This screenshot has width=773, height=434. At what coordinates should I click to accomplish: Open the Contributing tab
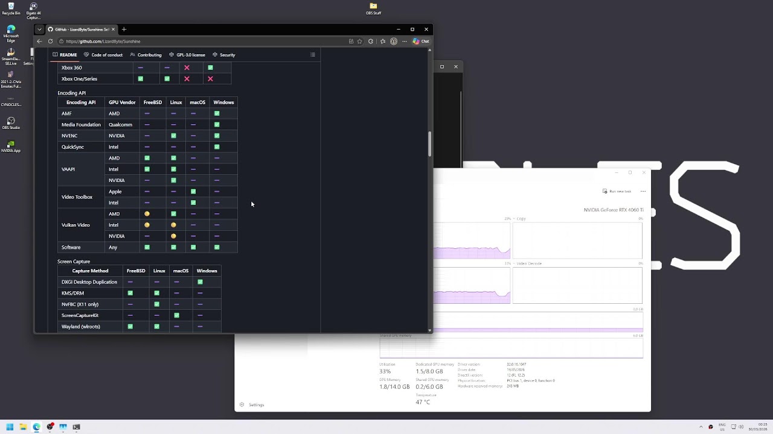(x=146, y=55)
